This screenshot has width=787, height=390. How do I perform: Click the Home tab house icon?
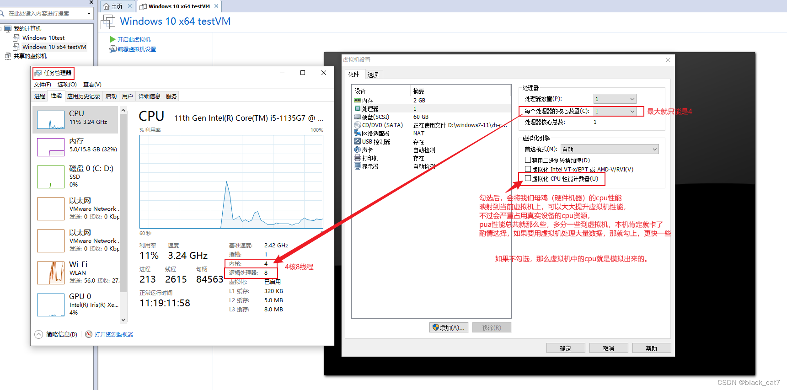(x=107, y=6)
